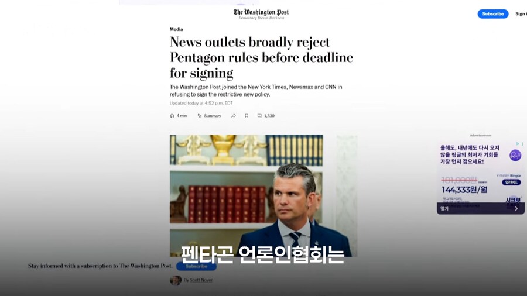Click the headphones listen icon
The height and width of the screenshot is (296, 527).
(x=172, y=116)
